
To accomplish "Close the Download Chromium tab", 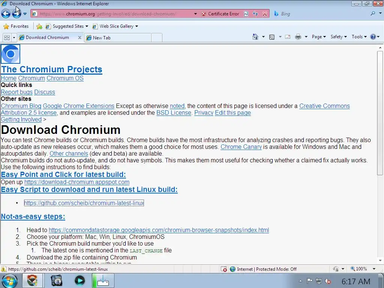I will pyautogui.click(x=79, y=37).
